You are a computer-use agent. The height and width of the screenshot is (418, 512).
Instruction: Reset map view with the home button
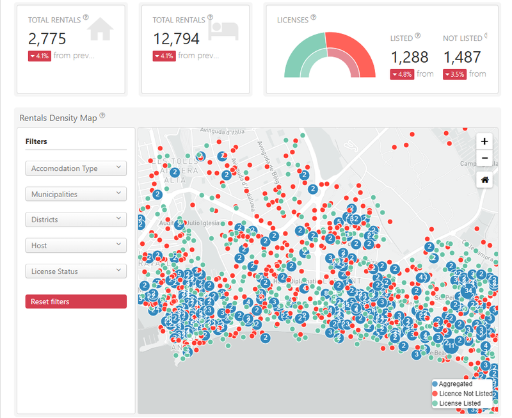(x=484, y=179)
